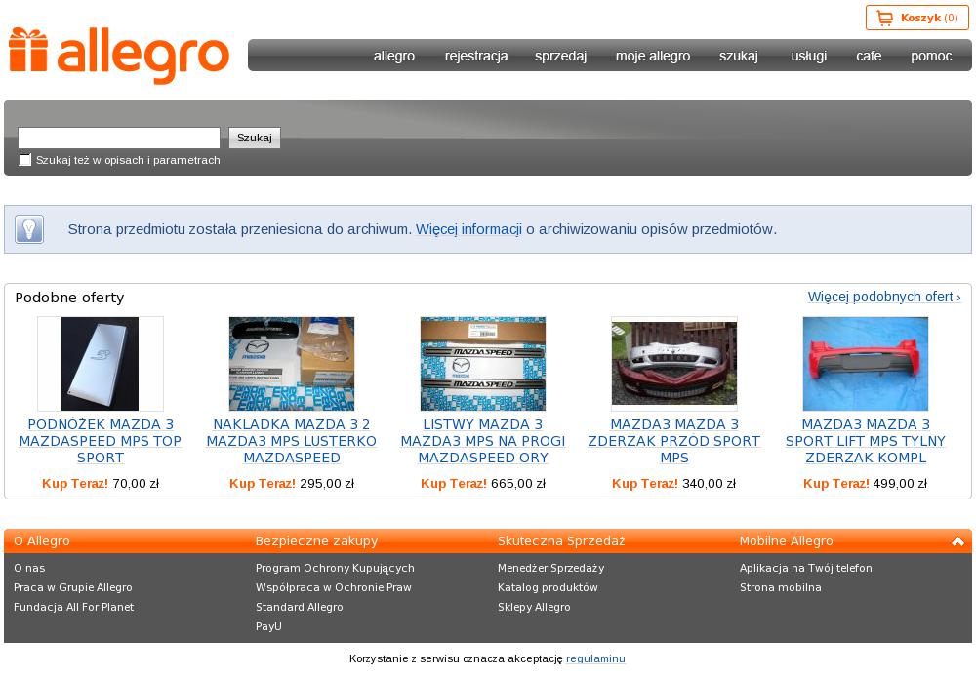
Task: View the Nakładka lusterko product thumbnail
Action: point(292,364)
